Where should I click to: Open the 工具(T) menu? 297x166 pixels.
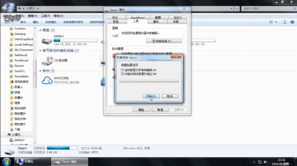[45, 16]
